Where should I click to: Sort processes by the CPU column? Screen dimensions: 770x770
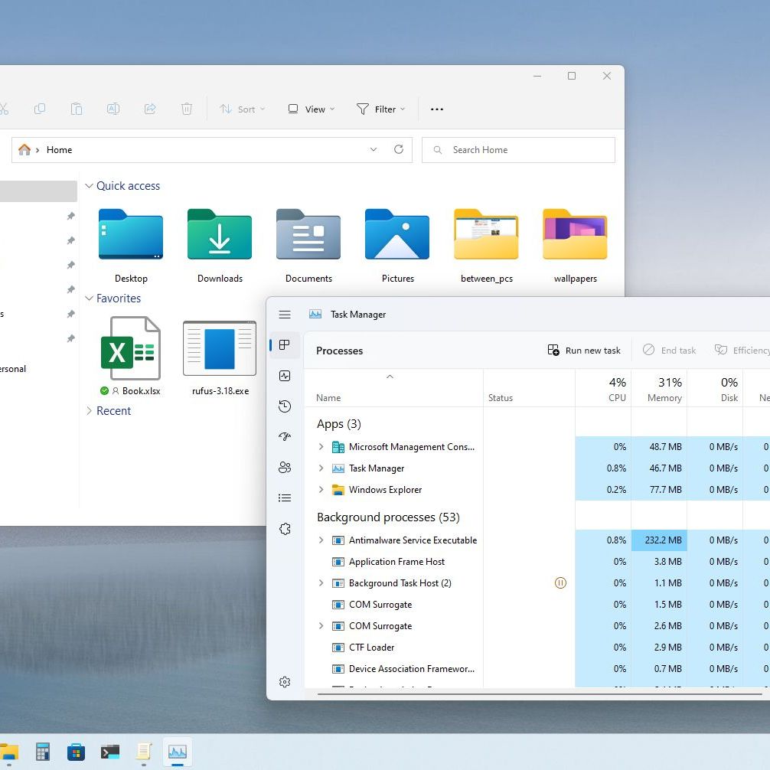pyautogui.click(x=603, y=388)
